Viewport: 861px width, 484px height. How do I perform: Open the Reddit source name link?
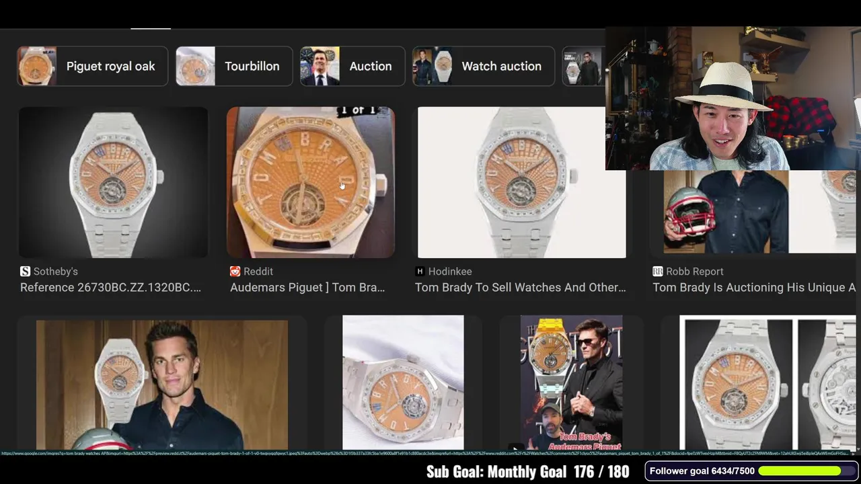[x=258, y=272]
